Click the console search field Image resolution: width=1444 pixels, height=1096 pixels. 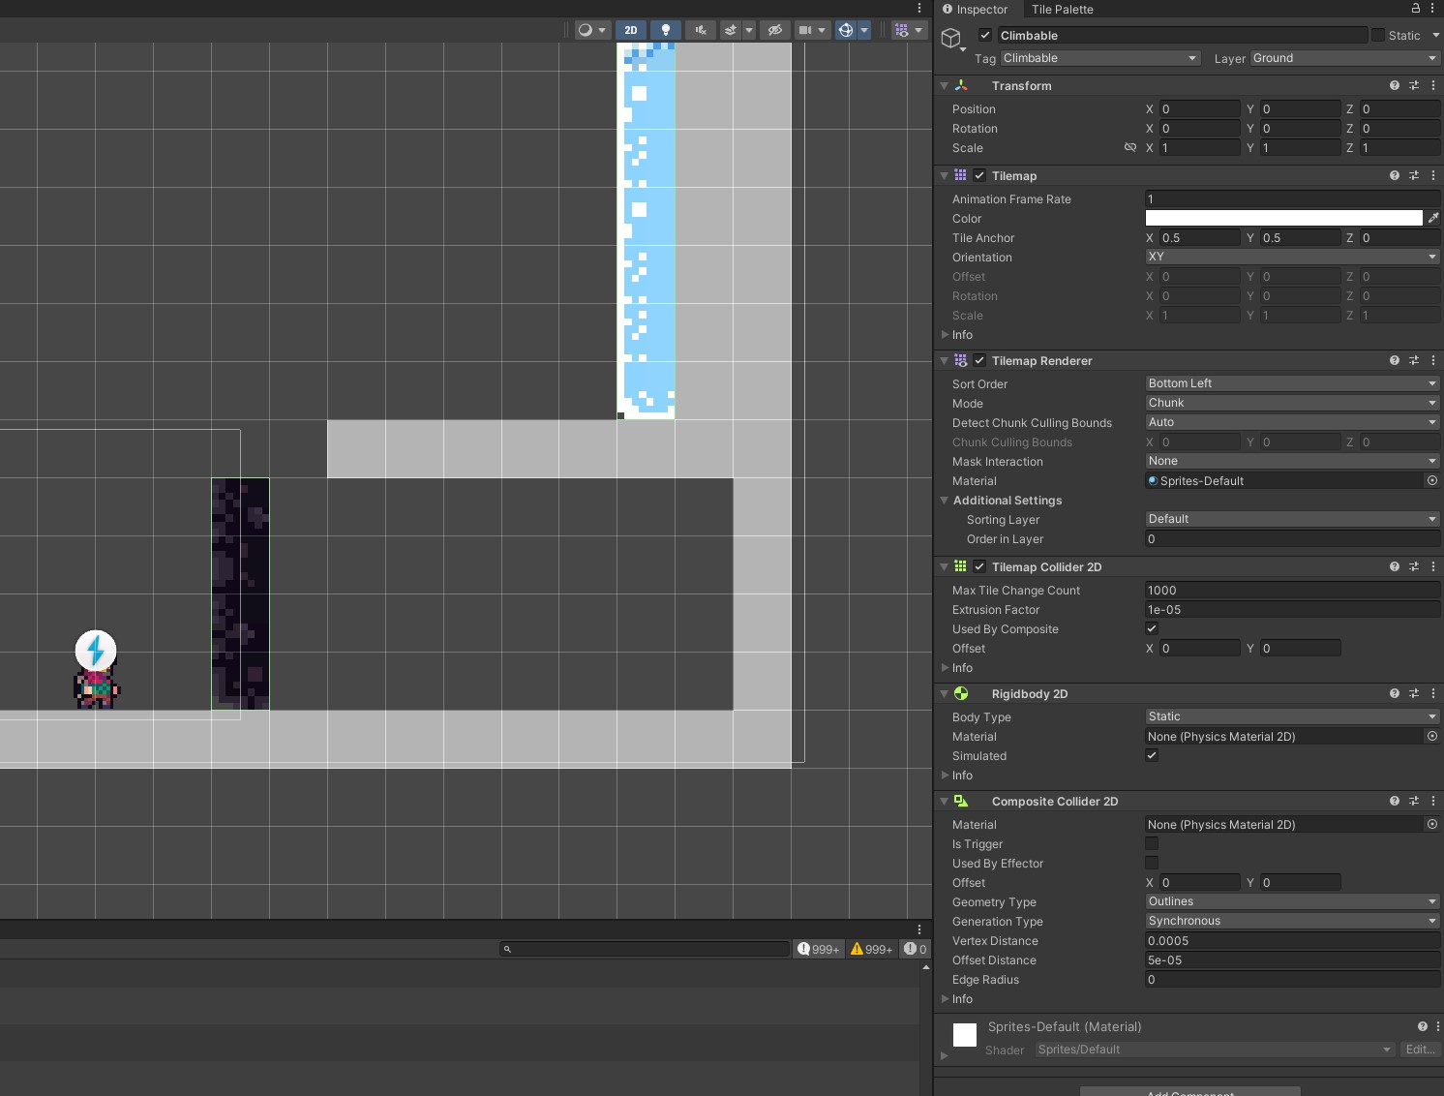point(644,949)
